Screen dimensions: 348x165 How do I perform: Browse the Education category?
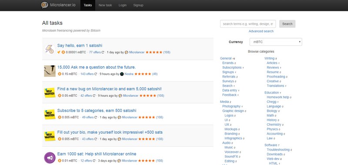[x=271, y=93]
